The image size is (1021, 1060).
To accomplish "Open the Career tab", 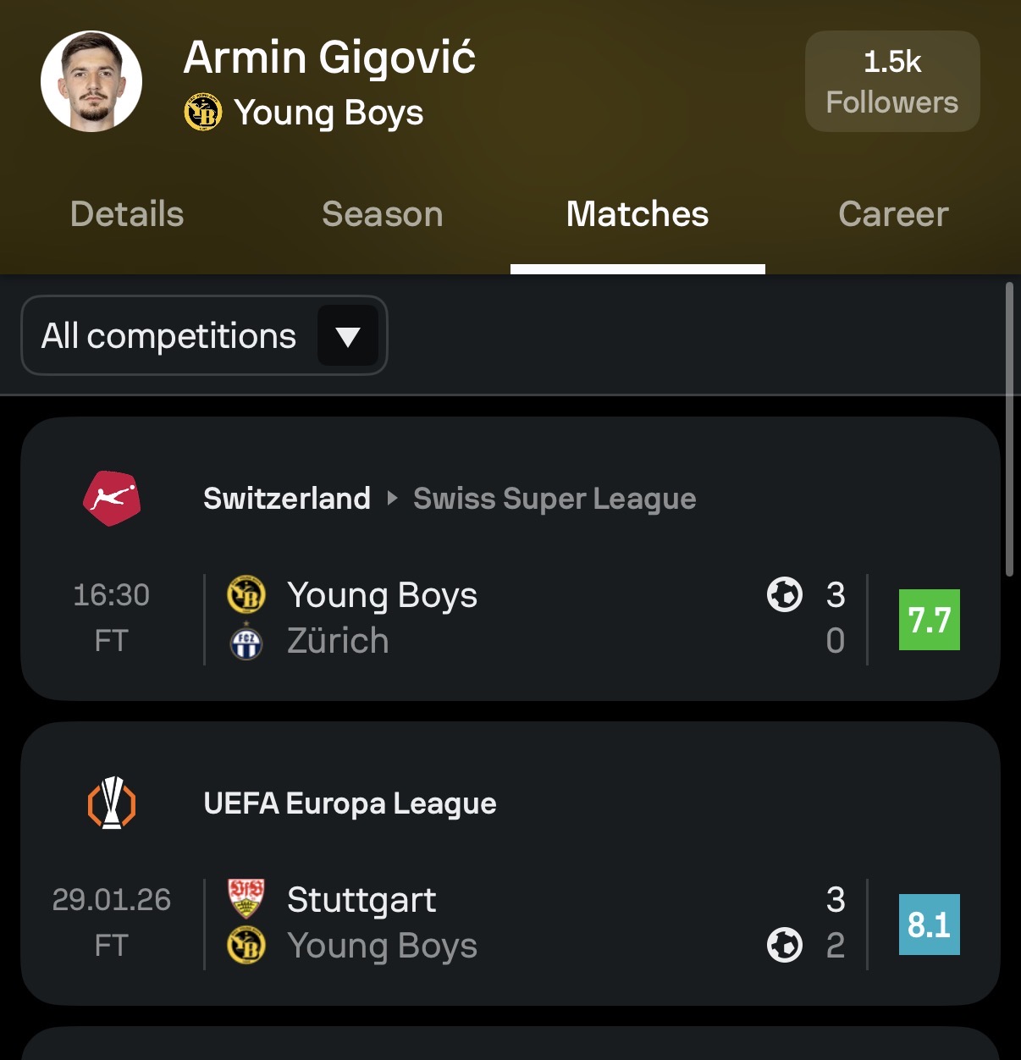I will tap(893, 214).
